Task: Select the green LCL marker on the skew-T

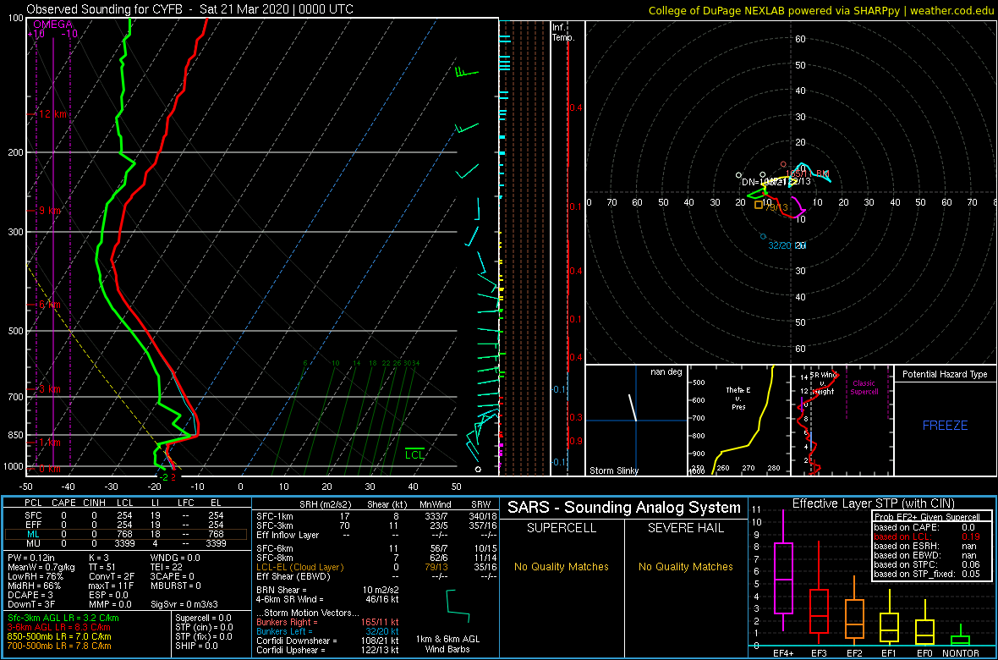Action: [x=415, y=454]
